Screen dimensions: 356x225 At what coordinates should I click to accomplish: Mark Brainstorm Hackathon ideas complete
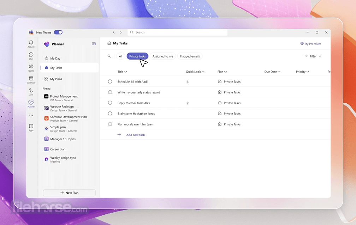coord(110,114)
